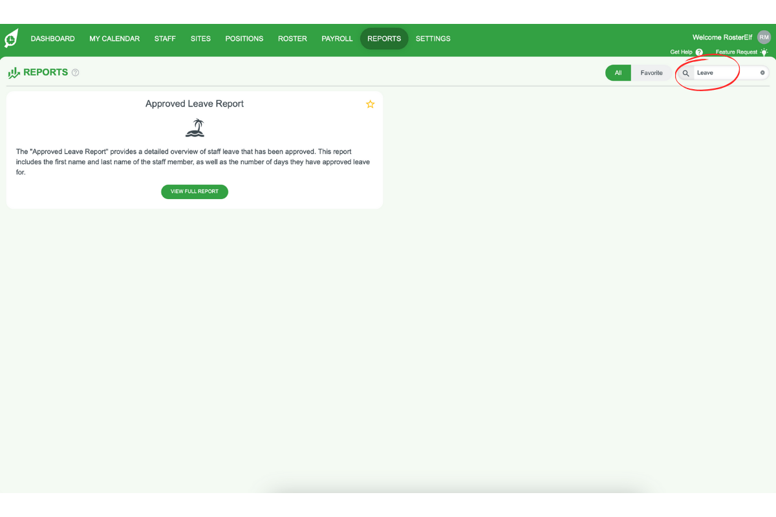Click the RosterElf logo icon
Viewport: 776px width, 517px height.
[x=11, y=39]
